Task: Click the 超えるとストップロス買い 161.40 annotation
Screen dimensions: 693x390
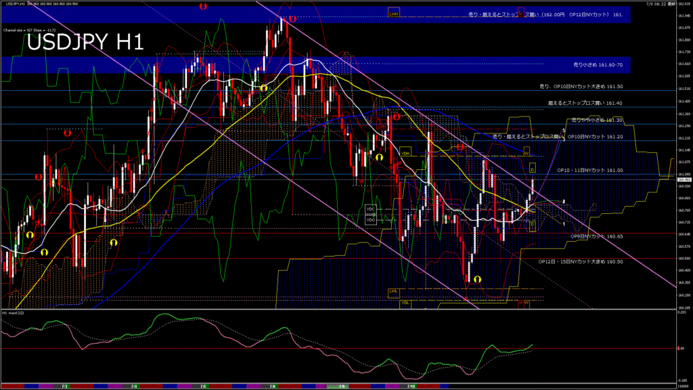Action: pyautogui.click(x=585, y=103)
